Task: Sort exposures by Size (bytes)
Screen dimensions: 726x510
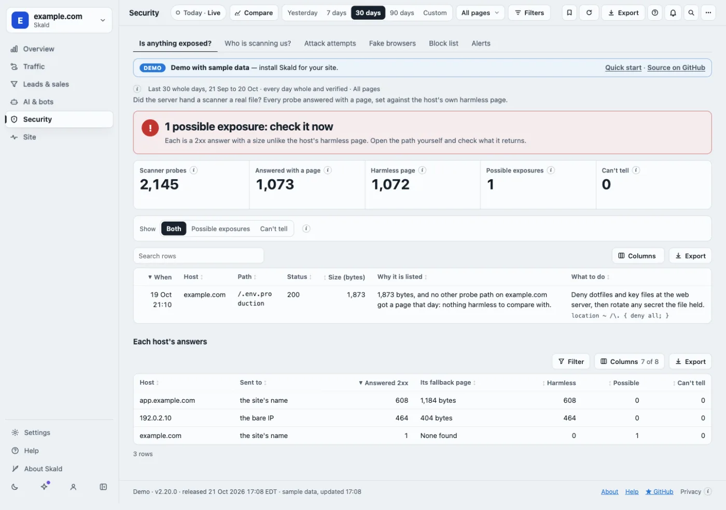Action: point(344,277)
